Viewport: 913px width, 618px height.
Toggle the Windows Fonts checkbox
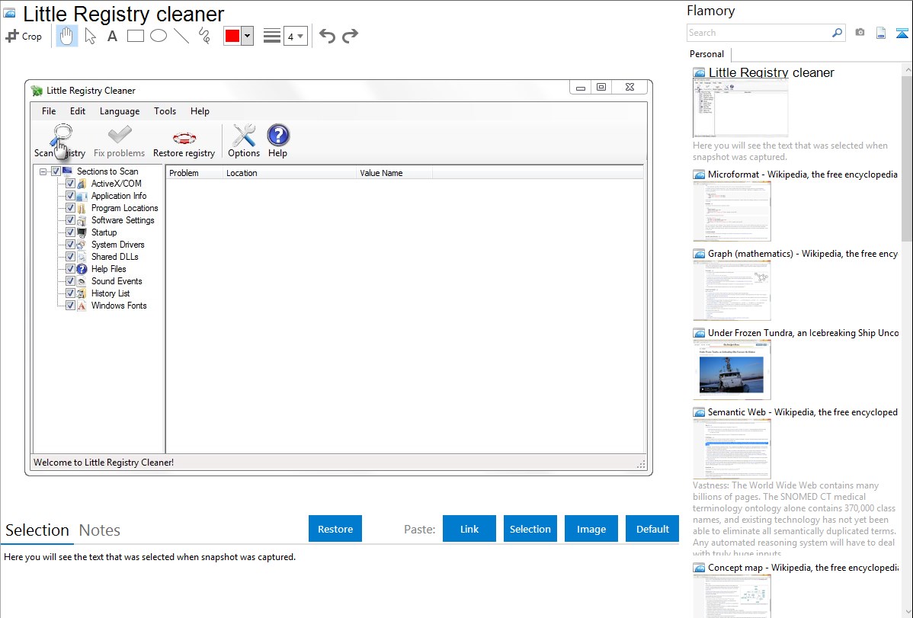click(x=71, y=306)
